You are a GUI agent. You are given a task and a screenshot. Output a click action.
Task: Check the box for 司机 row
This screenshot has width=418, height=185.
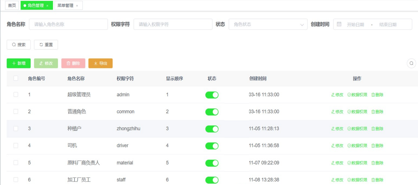click(16, 146)
